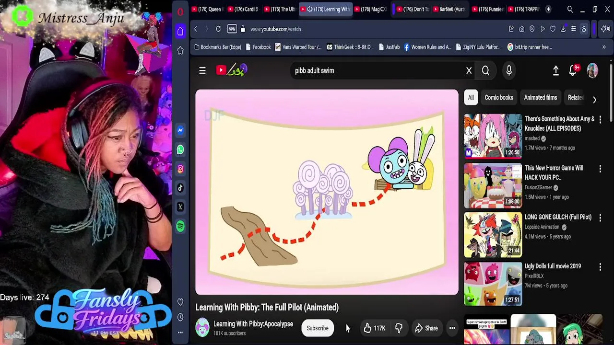Open bit.trip runner free bookmark
The height and width of the screenshot is (345, 614).
pyautogui.click(x=529, y=47)
